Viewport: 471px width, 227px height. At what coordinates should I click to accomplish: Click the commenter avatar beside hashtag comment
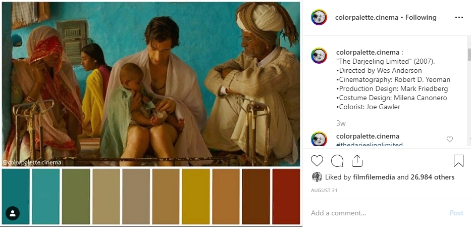[x=319, y=139]
